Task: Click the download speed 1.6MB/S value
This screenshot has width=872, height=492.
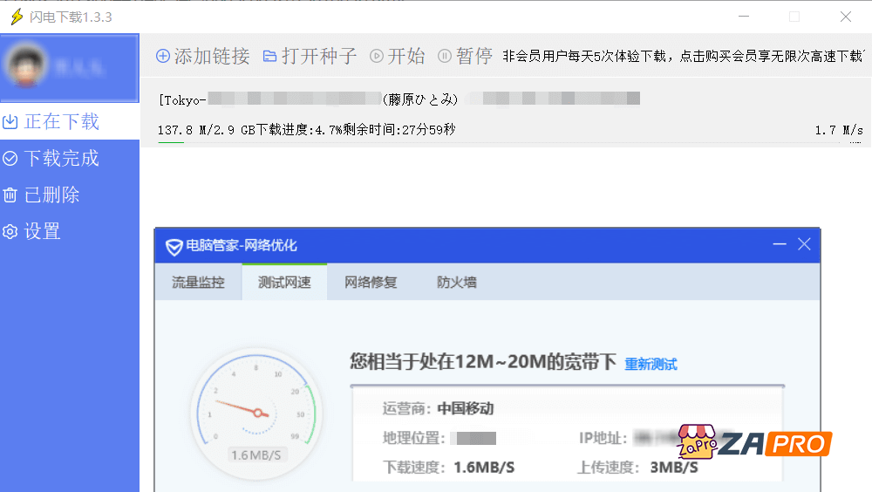Action: pos(484,468)
